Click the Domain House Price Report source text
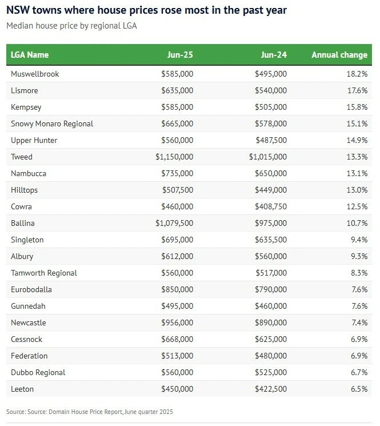Image resolution: width=380 pixels, height=426 pixels. (90, 412)
